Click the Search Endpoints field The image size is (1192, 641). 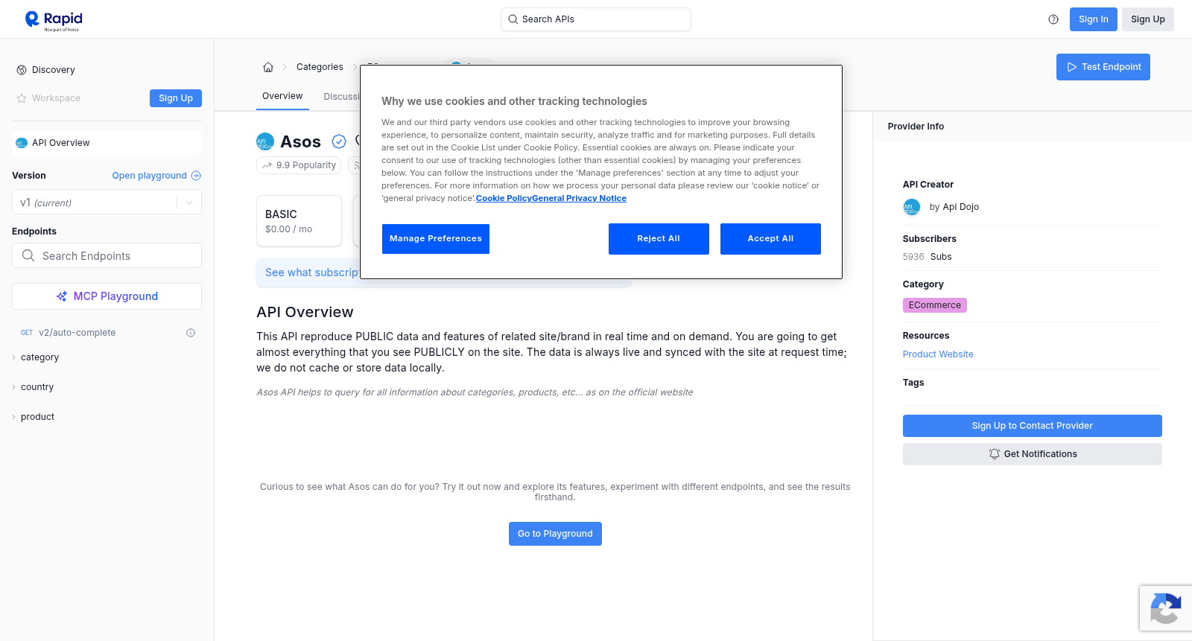click(107, 255)
